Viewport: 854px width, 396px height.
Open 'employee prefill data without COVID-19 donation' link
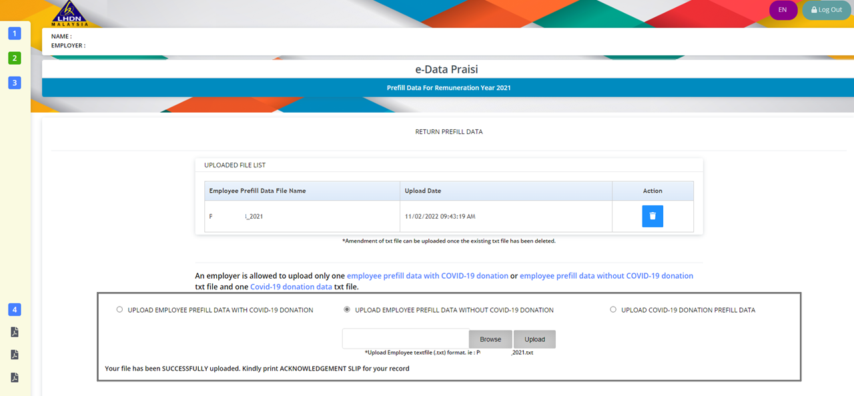[x=606, y=275]
